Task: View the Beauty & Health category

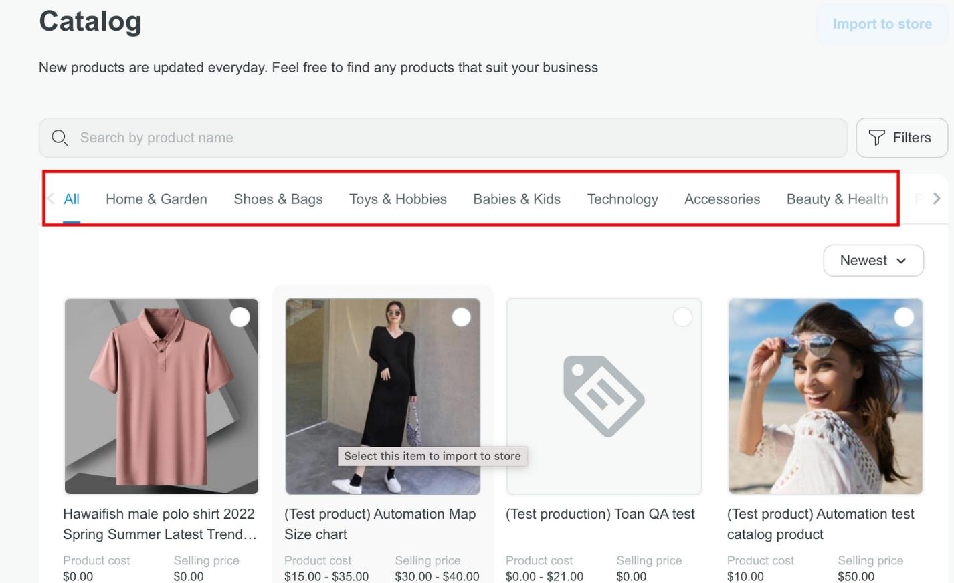Action: click(x=837, y=199)
